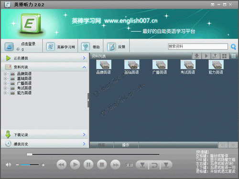Set repeat end point marker

coord(166,165)
